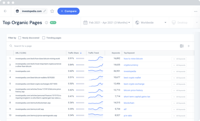Open the Desktop device dropdown
200x121 pixels.
pyautogui.click(x=185, y=22)
